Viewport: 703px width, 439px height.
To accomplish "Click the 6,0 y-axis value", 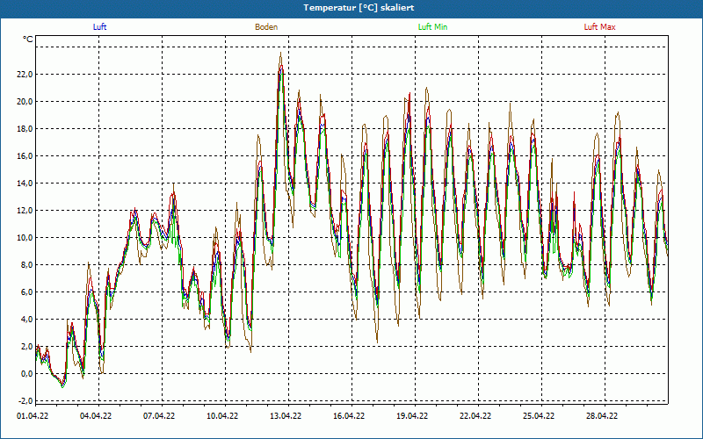I will pos(26,292).
